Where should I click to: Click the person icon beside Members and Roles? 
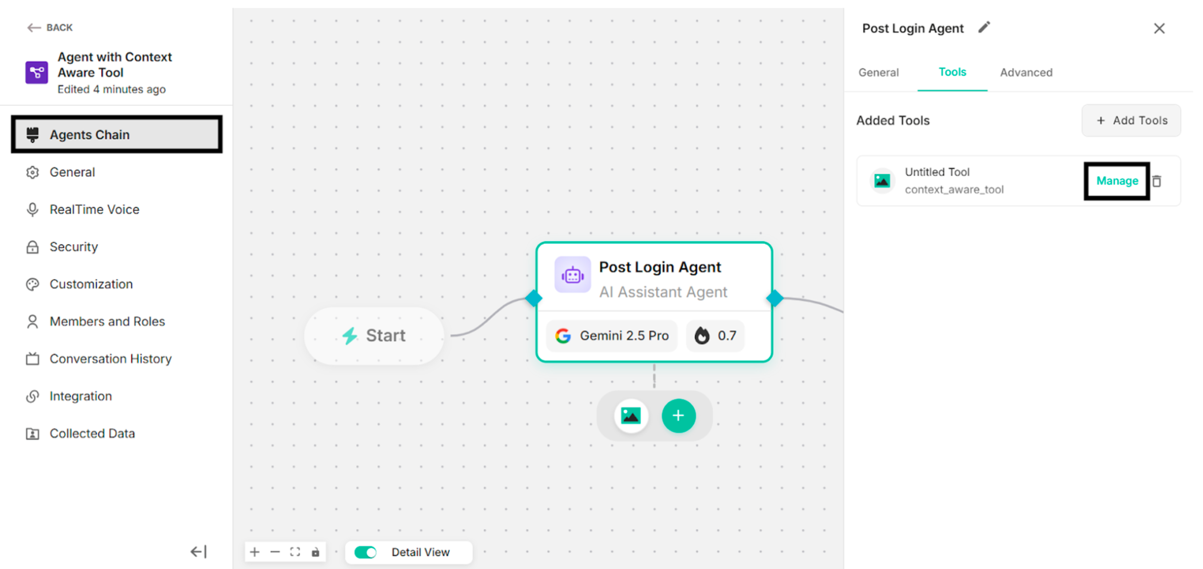coord(32,321)
